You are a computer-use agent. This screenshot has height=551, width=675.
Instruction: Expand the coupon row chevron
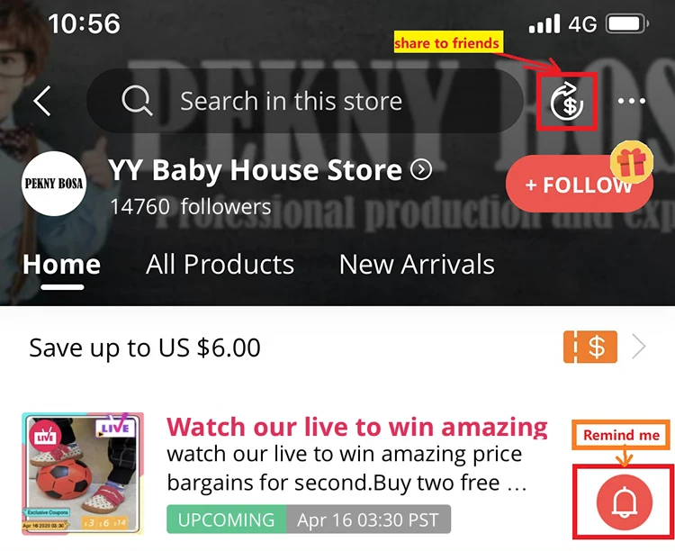pos(639,347)
